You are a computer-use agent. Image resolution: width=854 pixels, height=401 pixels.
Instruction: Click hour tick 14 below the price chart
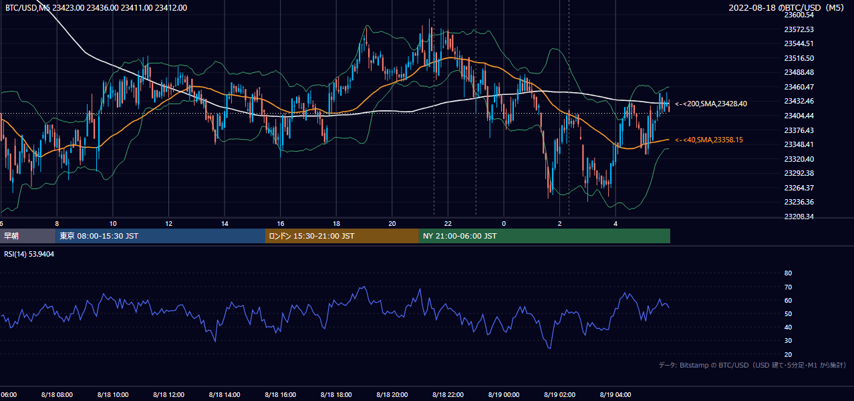click(x=225, y=223)
